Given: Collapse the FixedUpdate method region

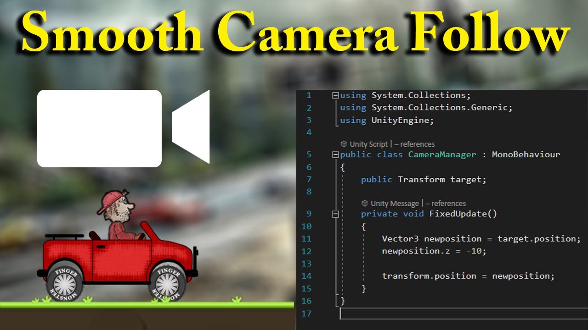Looking at the screenshot, I should click(x=335, y=214).
